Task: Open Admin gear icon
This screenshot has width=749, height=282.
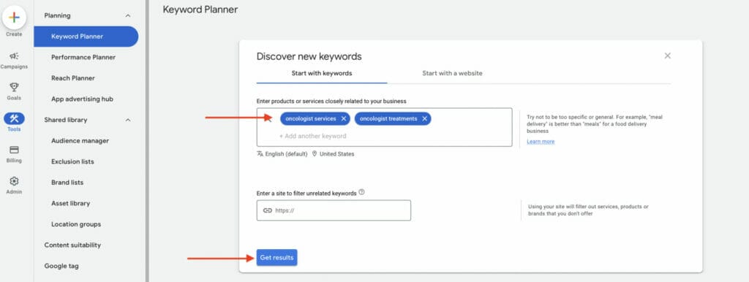Action: (x=14, y=181)
